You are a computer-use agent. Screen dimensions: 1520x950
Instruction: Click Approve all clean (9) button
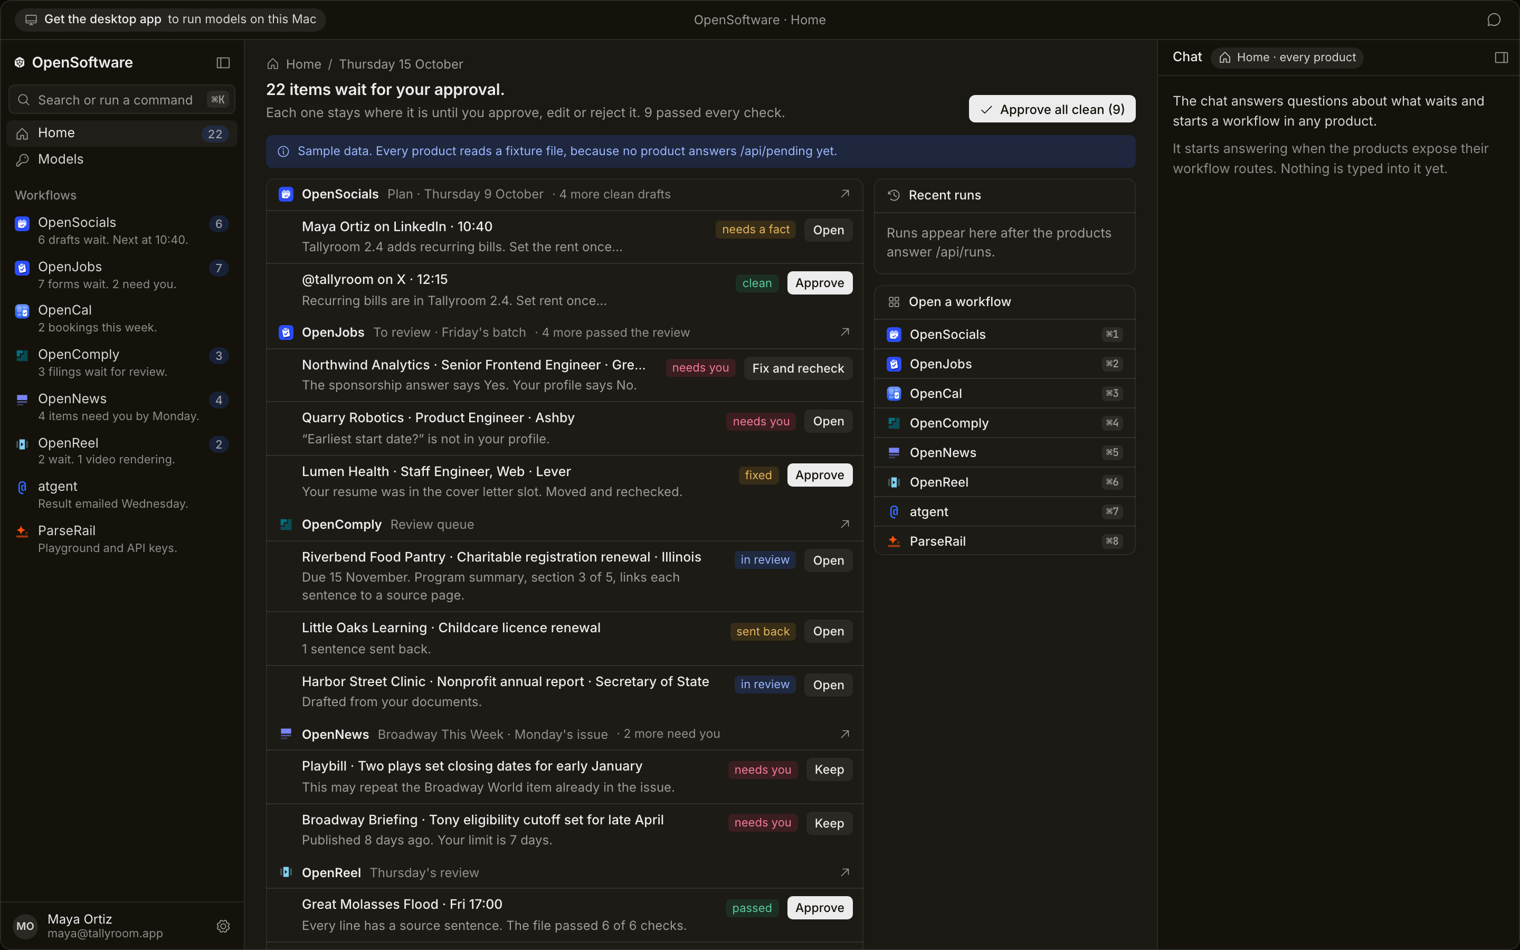click(x=1052, y=109)
